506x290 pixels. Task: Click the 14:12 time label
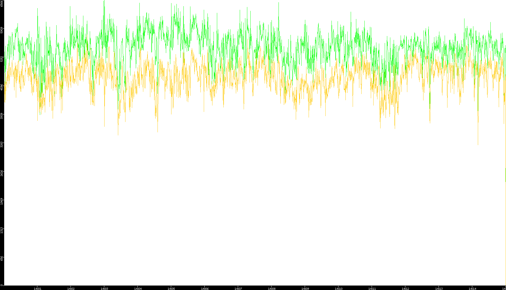click(405, 289)
